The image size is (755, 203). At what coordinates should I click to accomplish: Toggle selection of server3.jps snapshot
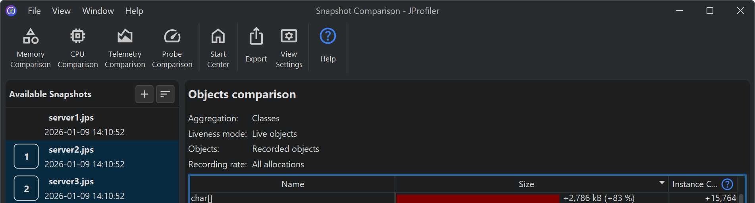click(x=26, y=188)
